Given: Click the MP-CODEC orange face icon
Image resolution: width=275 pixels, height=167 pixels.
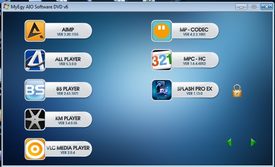Looking at the screenshot, I should coord(162,31).
